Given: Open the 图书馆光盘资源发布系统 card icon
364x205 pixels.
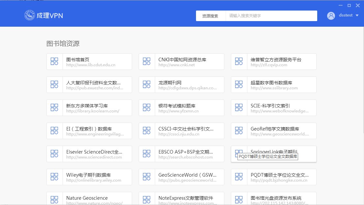Looking at the screenshot, I should point(238,200).
